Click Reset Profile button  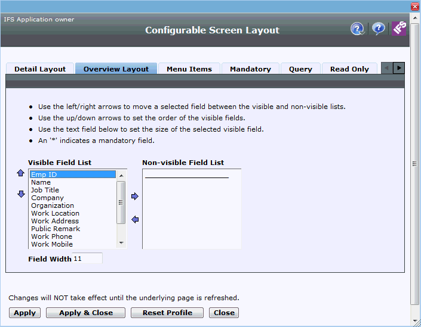167,313
